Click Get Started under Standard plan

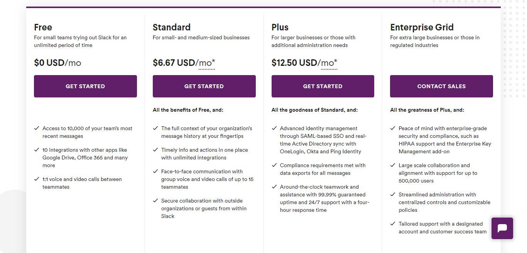pyautogui.click(x=204, y=86)
